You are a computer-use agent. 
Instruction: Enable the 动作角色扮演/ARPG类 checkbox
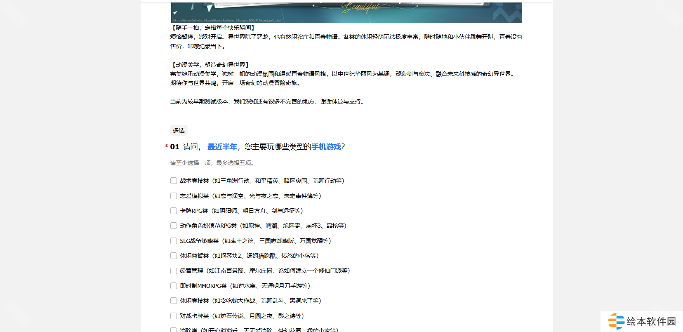(174, 226)
